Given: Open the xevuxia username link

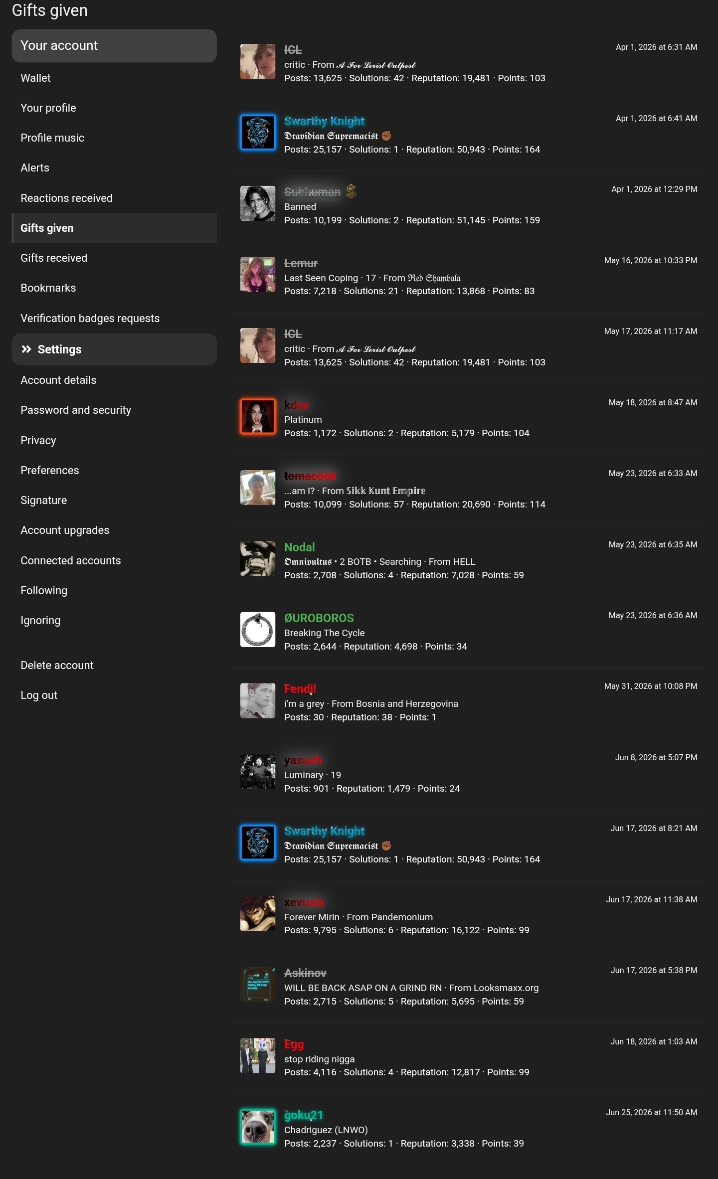Looking at the screenshot, I should (304, 902).
